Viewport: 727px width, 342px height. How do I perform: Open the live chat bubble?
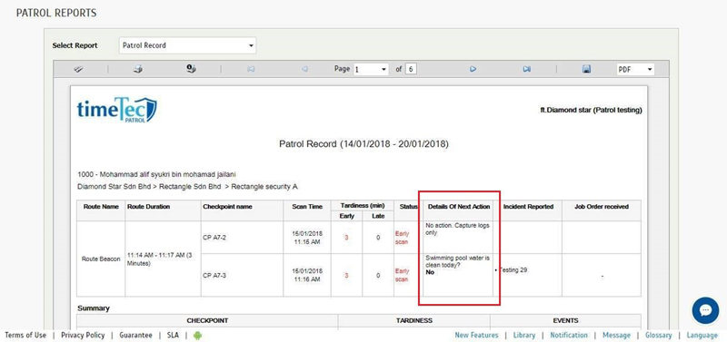[x=705, y=310]
